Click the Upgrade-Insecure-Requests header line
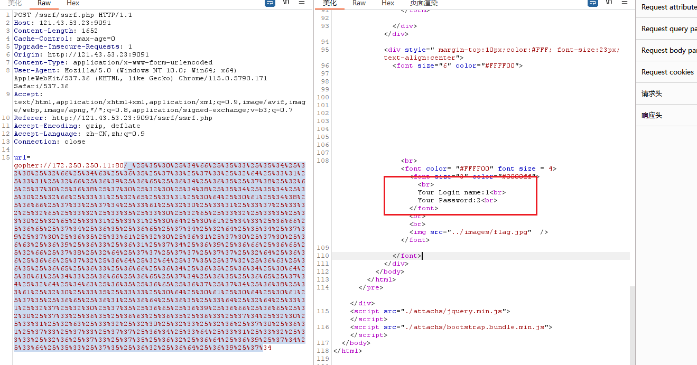The height and width of the screenshot is (365, 697). 73,47
